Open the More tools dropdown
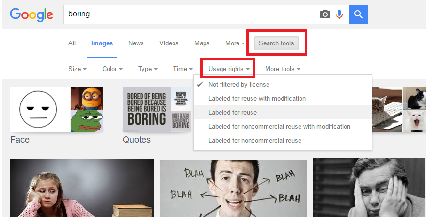 point(283,69)
